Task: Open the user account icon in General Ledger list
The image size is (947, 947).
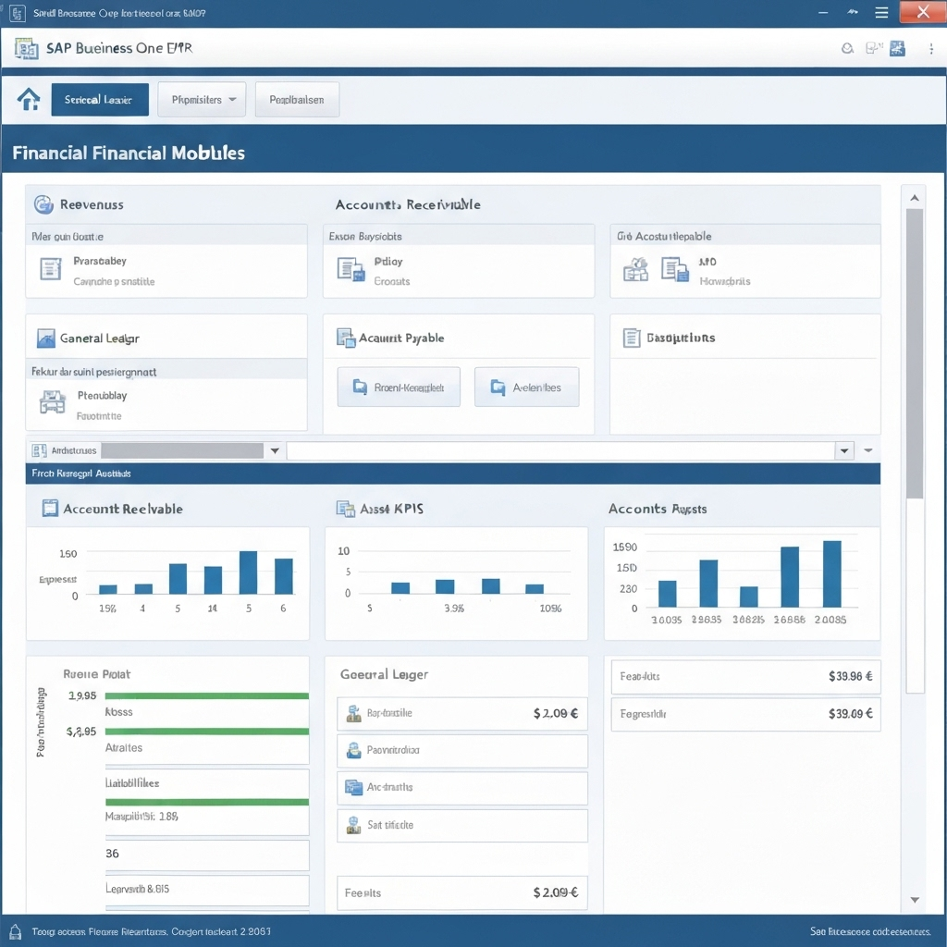Action: coord(352,751)
